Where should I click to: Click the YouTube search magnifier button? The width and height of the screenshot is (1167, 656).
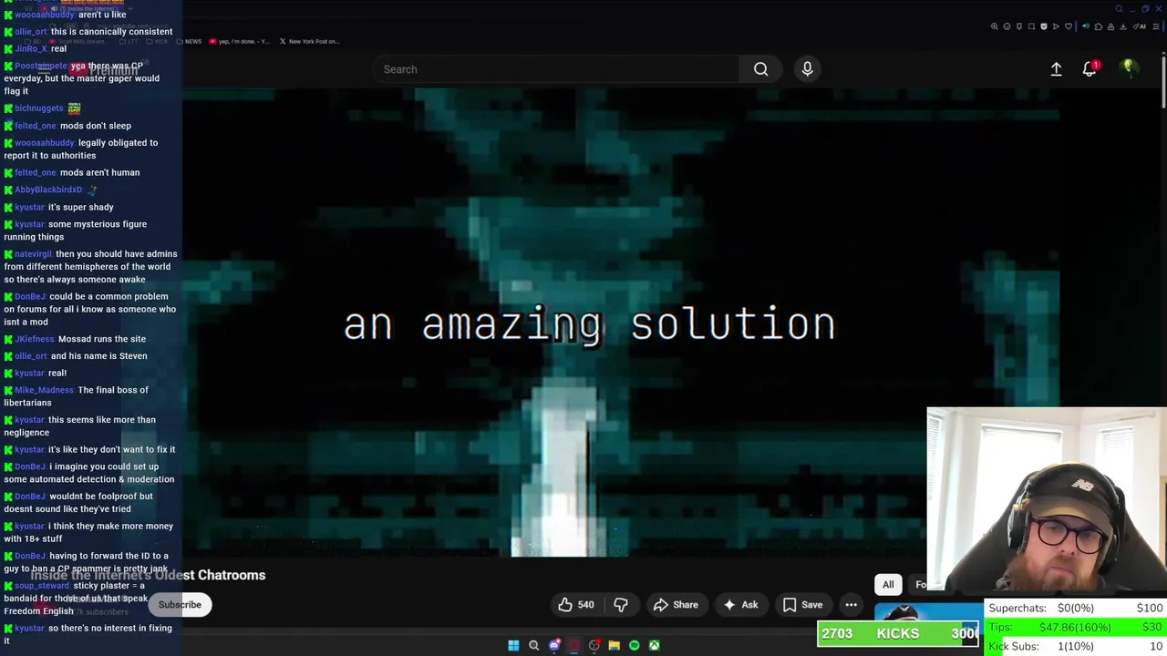coord(760,69)
